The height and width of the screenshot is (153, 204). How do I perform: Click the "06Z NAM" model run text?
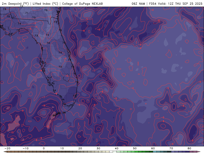[x=138, y=4]
